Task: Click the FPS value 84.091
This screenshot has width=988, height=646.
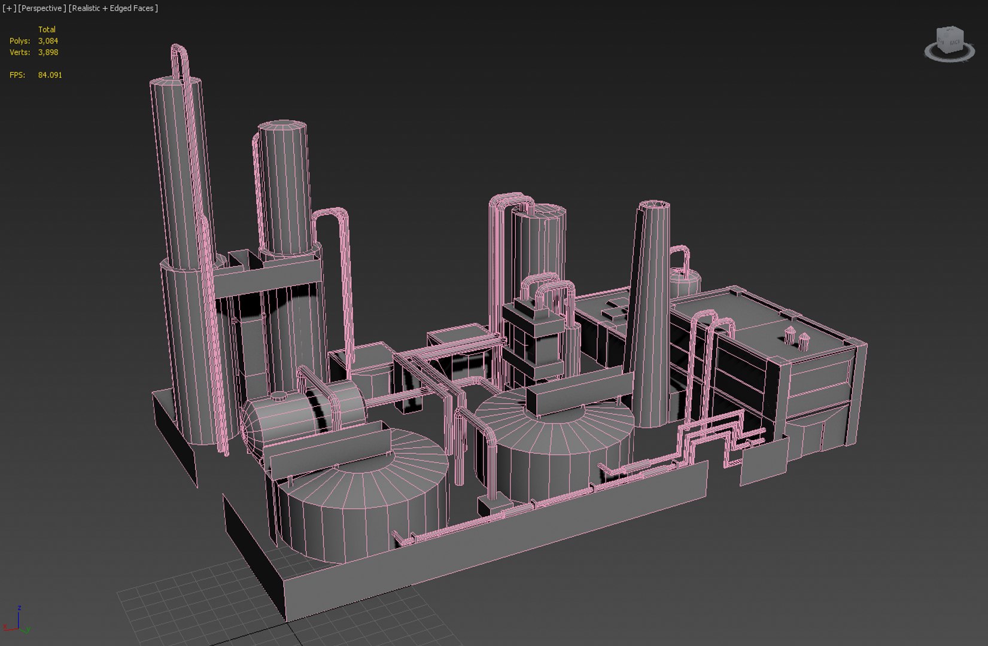Action: point(50,75)
